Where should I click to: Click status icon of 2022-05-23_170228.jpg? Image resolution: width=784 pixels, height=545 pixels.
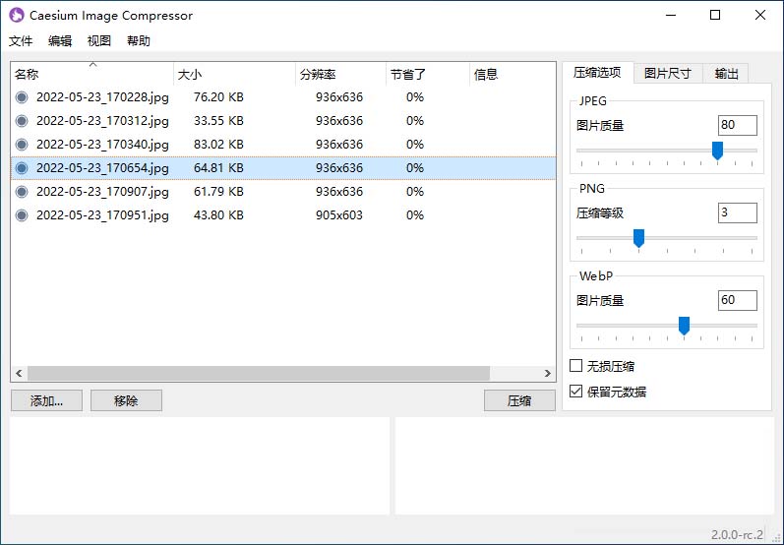(22, 97)
